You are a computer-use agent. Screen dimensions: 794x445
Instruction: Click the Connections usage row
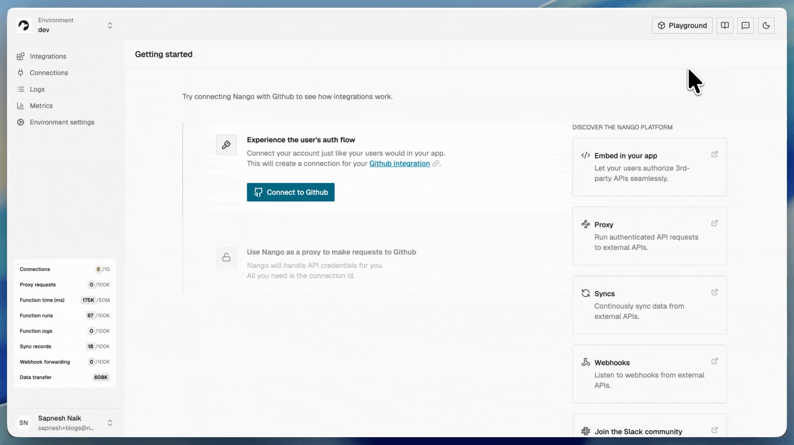[x=65, y=269]
